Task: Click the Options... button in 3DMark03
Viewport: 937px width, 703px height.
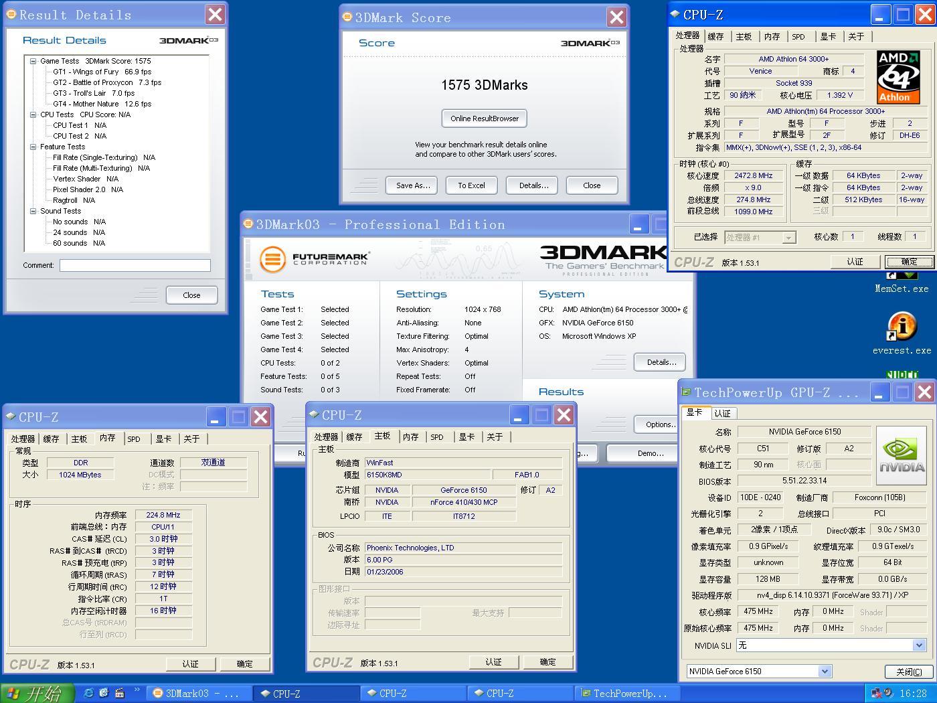Action: click(x=657, y=424)
